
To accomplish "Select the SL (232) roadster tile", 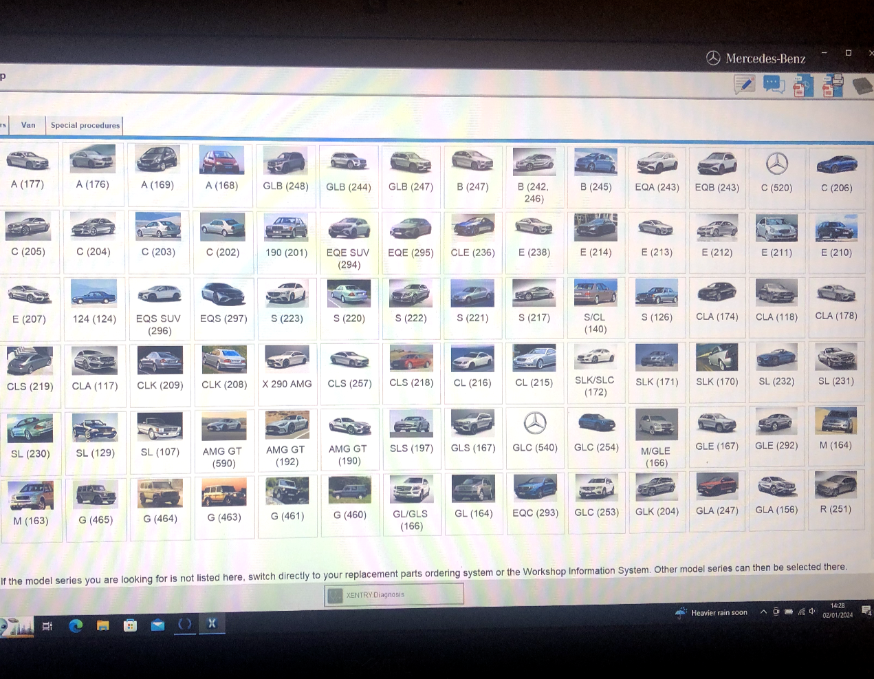I will 776,368.
